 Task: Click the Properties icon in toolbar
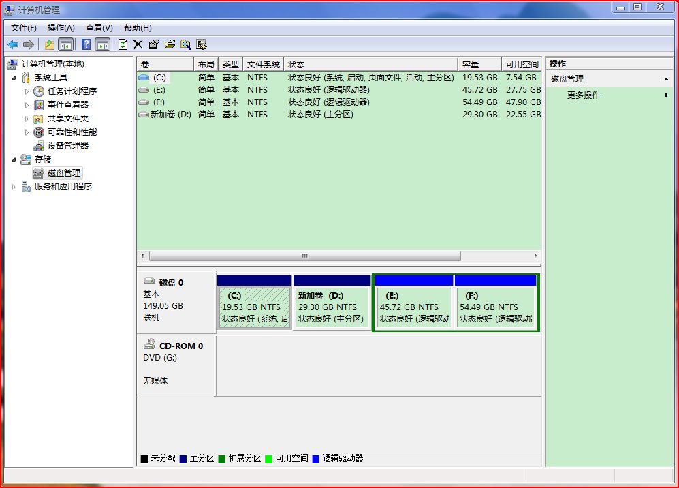[154, 44]
